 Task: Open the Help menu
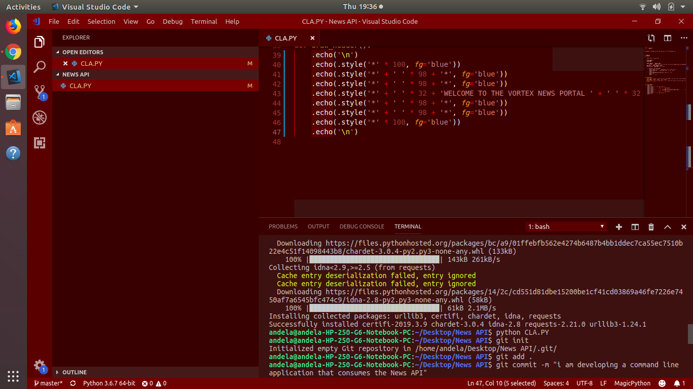pos(232,21)
